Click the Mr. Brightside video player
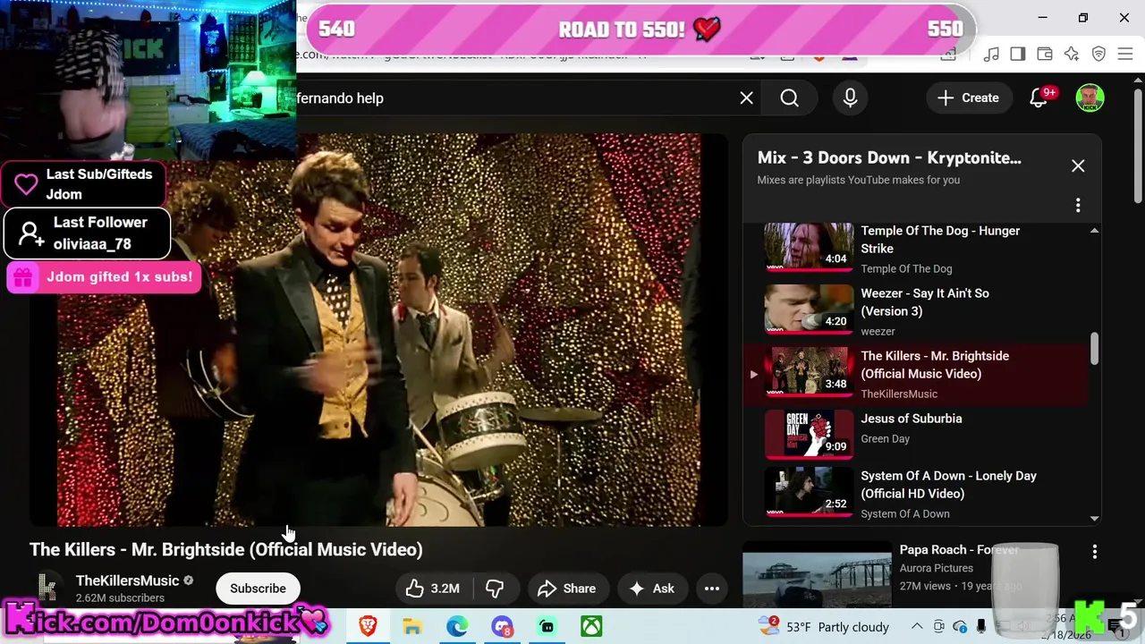Image resolution: width=1145 pixels, height=644 pixels. [378, 330]
